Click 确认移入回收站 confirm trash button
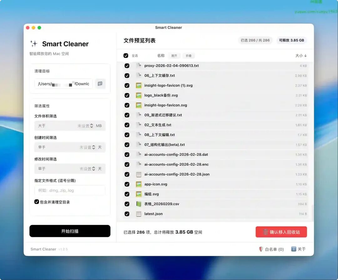 coord(281,232)
